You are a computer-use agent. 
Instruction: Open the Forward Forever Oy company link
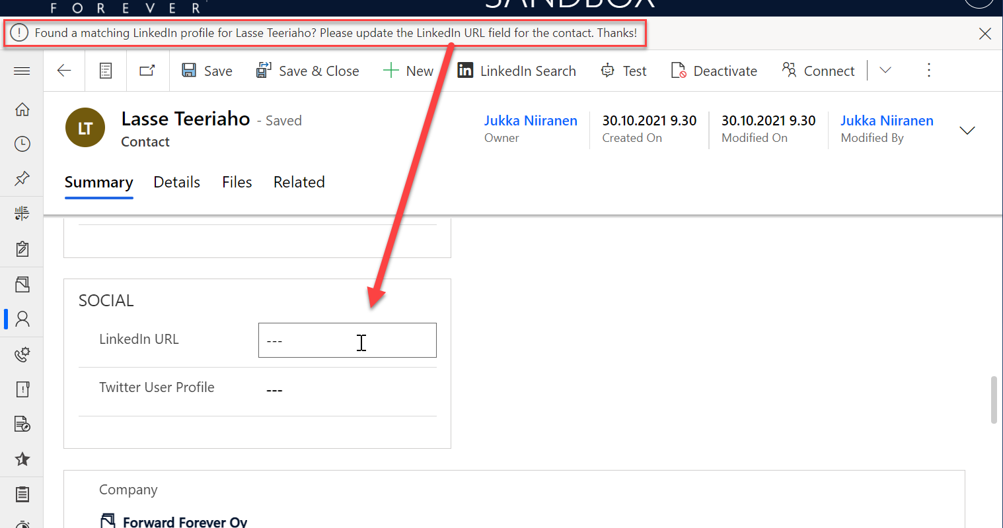pyautogui.click(x=185, y=521)
